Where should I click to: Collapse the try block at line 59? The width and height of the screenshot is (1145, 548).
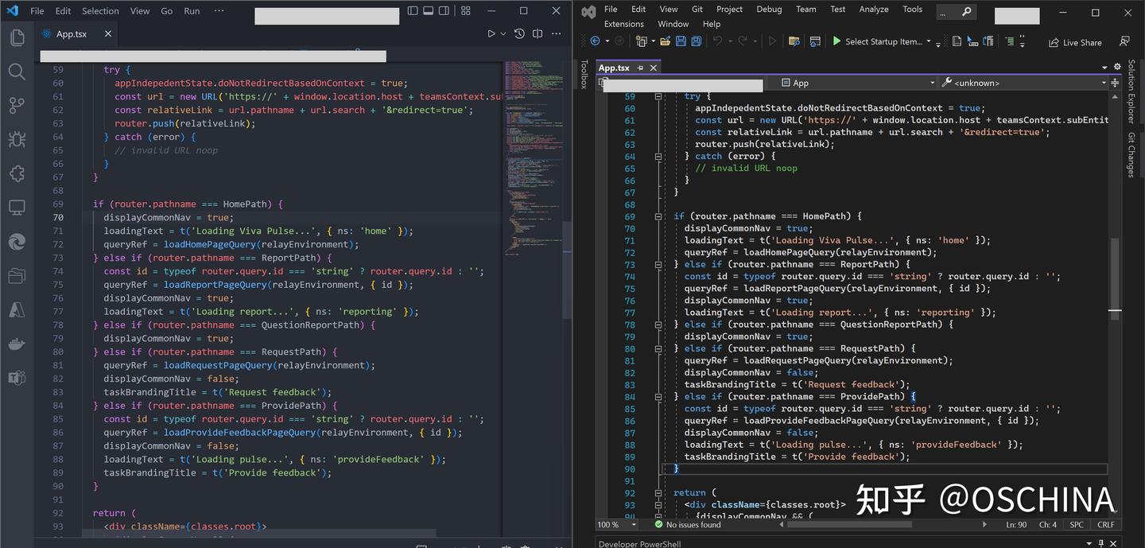tap(658, 96)
